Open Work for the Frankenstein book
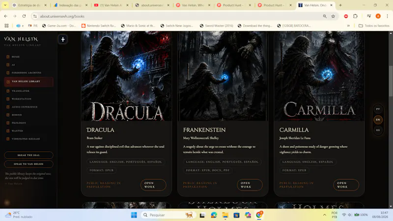Screen dimensions: 393x221 (x=250, y=185)
